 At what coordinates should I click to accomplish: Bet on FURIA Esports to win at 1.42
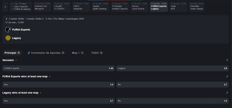pos(59,68)
